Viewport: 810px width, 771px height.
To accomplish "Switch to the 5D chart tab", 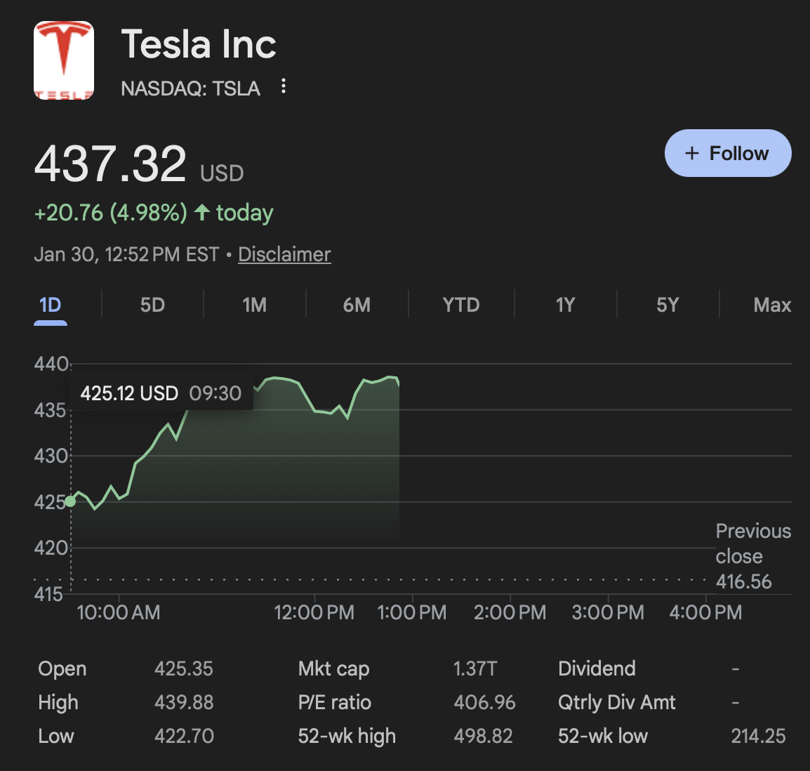I will [x=152, y=305].
